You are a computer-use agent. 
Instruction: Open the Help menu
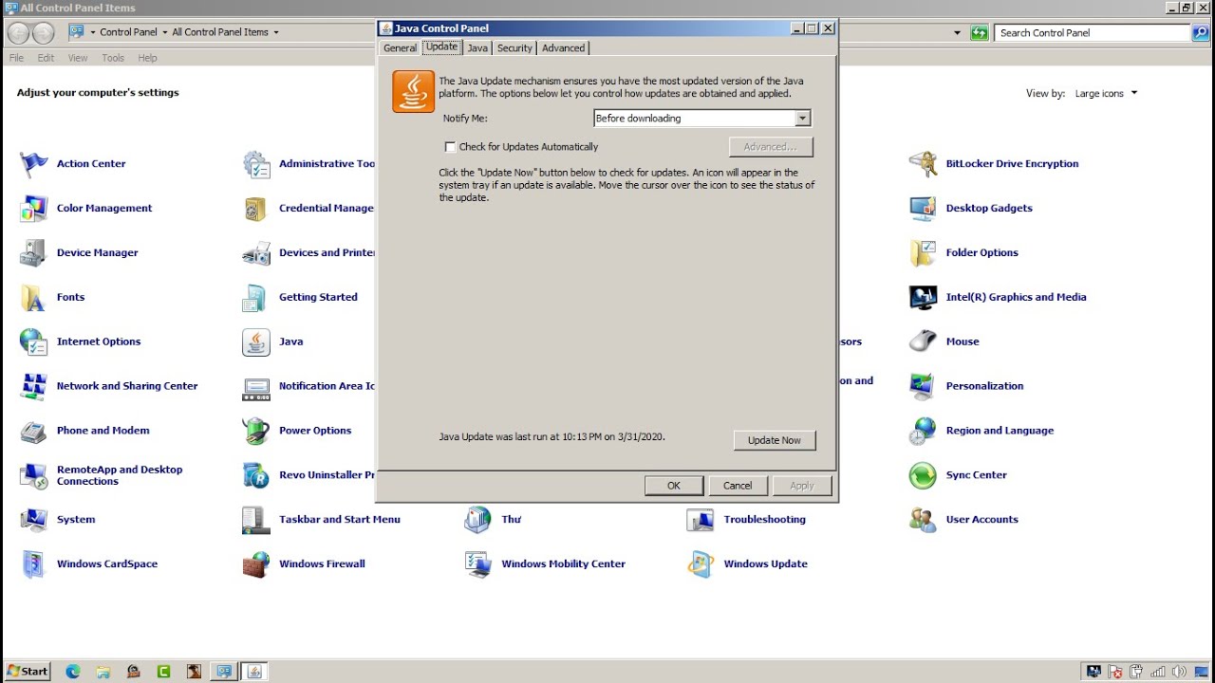(147, 58)
